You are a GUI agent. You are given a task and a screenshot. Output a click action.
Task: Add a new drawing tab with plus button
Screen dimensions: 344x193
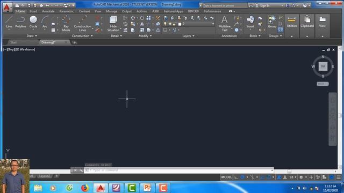[x=74, y=42]
